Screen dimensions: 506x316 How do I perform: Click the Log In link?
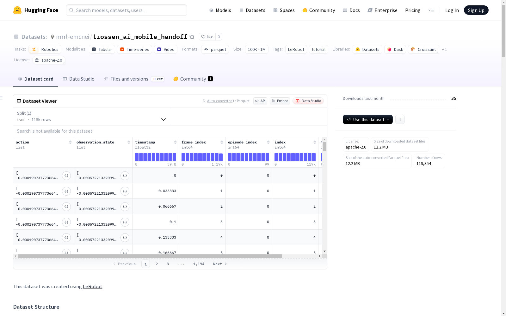(x=452, y=10)
